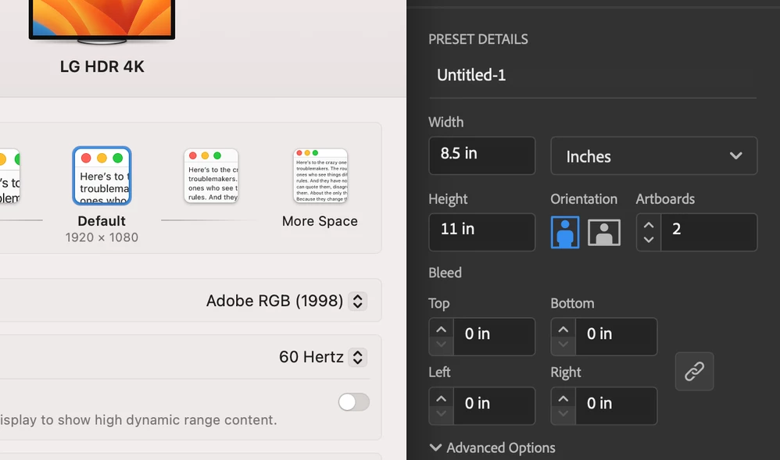Increase Left bleed with up arrow
The height and width of the screenshot is (460, 780).
click(x=442, y=398)
